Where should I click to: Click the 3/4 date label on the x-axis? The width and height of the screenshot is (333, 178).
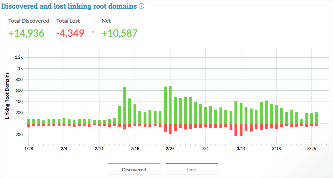(205, 149)
